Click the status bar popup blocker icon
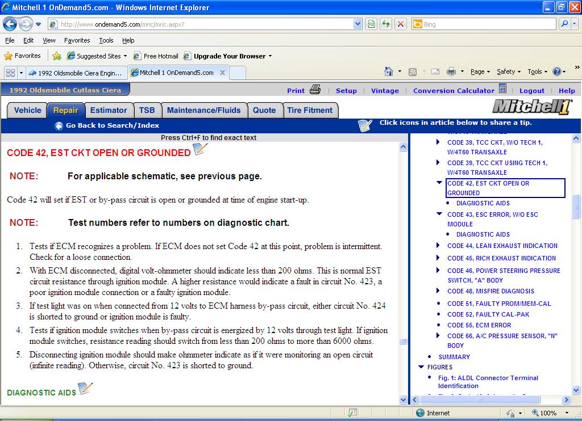Image resolution: width=582 pixels, height=421 pixels. coord(352,412)
